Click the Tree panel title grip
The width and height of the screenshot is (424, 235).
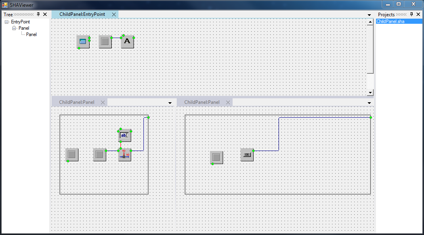pos(23,14)
